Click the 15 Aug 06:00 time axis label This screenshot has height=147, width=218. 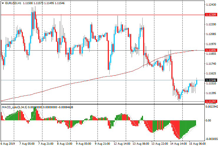pos(197,144)
